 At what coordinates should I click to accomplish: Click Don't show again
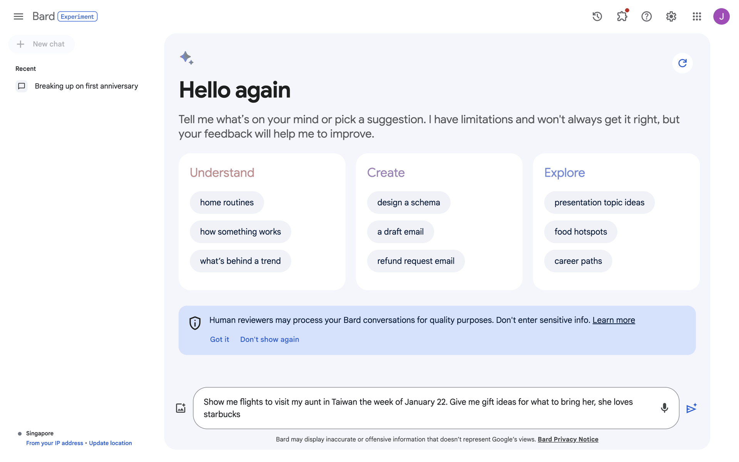[x=269, y=340]
